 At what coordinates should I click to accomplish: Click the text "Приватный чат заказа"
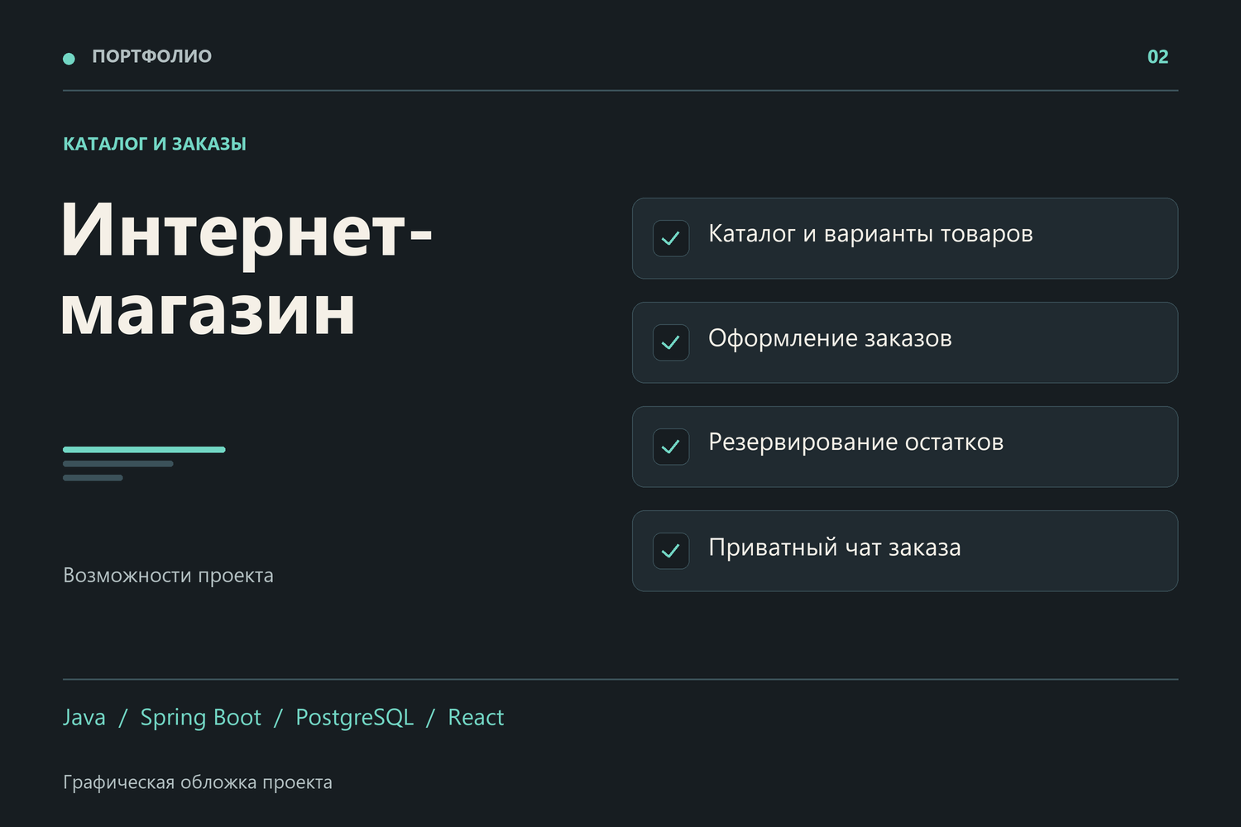click(835, 547)
